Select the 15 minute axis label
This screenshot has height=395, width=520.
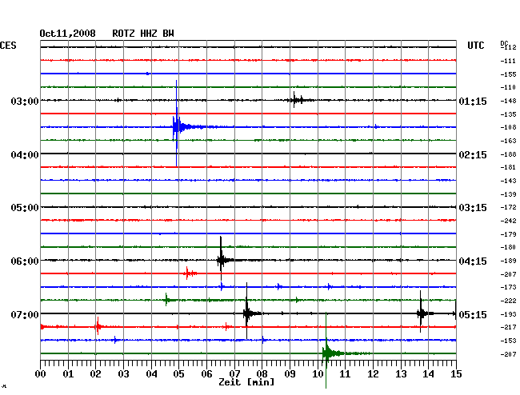coord(456,374)
